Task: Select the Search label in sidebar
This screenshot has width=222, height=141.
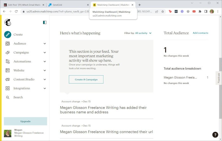Action: tap(18, 97)
